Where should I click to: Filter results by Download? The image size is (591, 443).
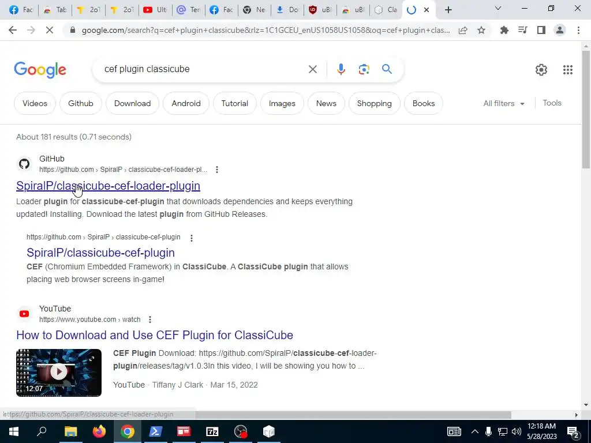point(132,103)
